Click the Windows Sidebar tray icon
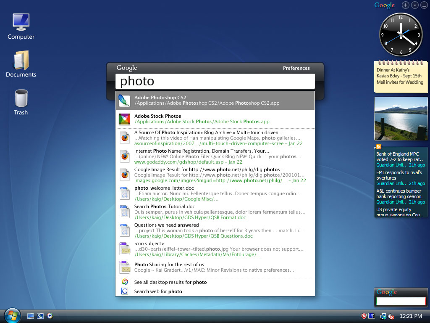Viewport: 430px width, 323px height. [372, 316]
